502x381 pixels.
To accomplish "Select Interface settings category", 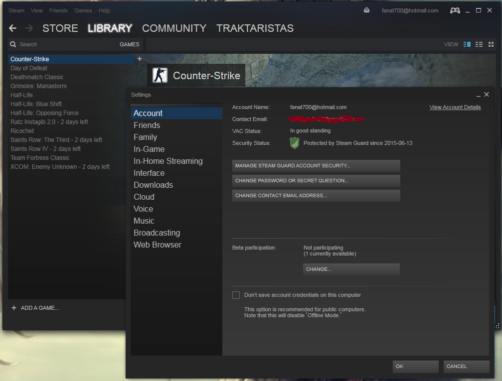I will coord(176,173).
